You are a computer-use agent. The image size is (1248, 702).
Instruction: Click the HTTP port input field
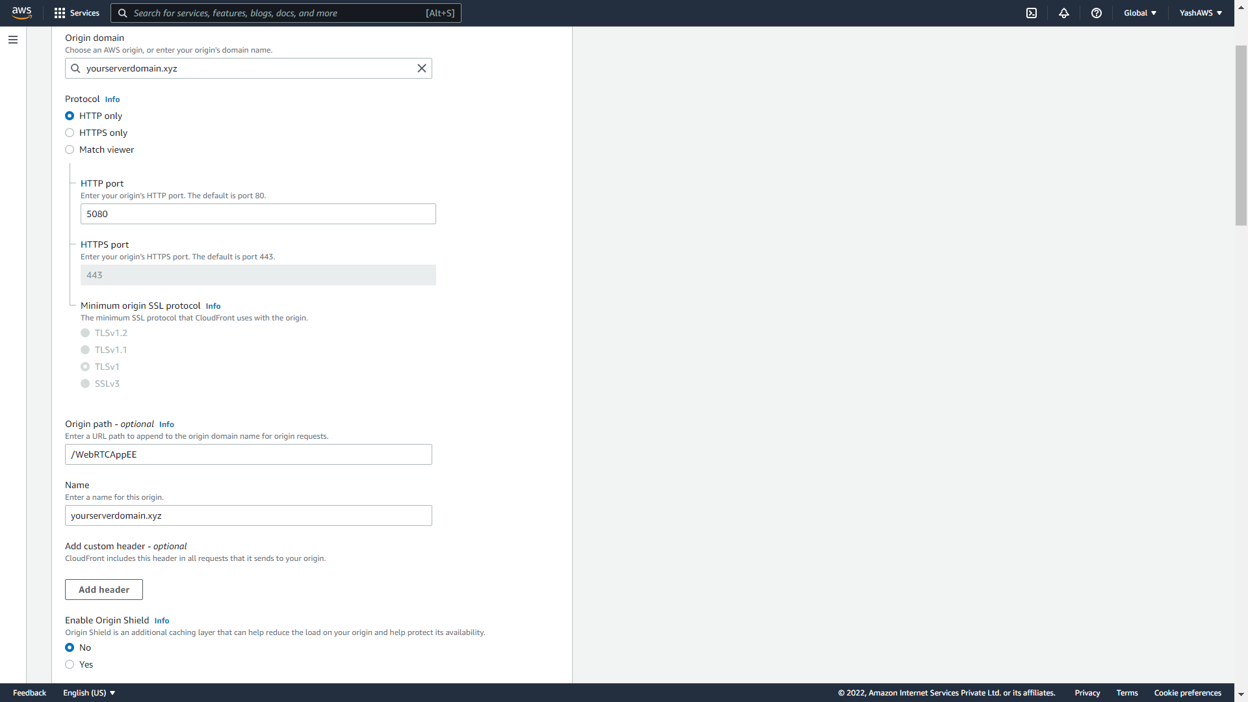(257, 213)
